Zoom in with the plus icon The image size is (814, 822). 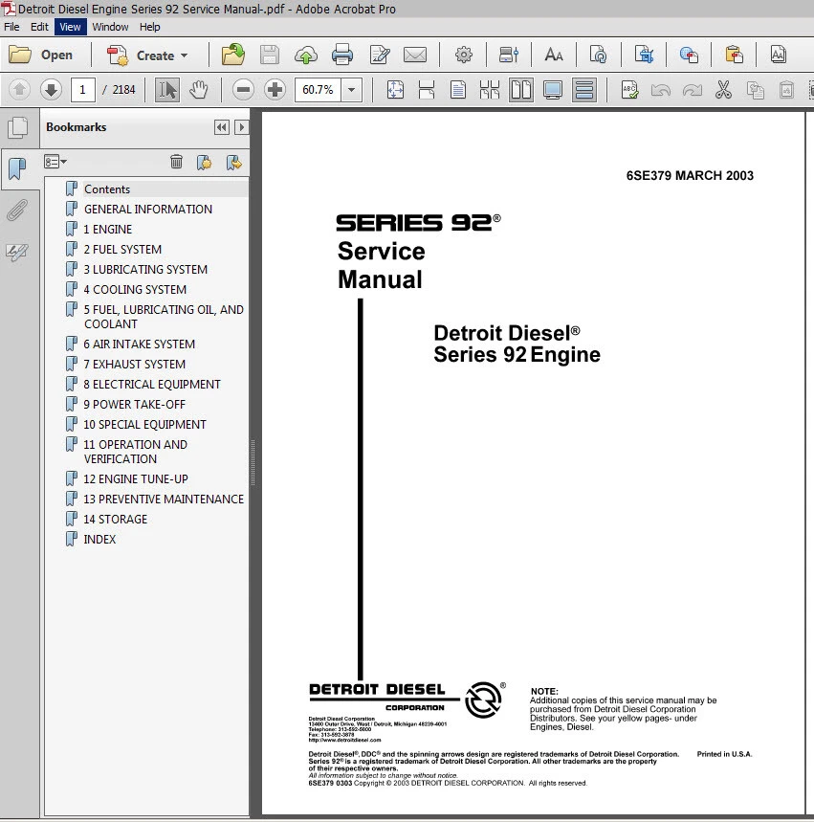pyautogui.click(x=275, y=89)
